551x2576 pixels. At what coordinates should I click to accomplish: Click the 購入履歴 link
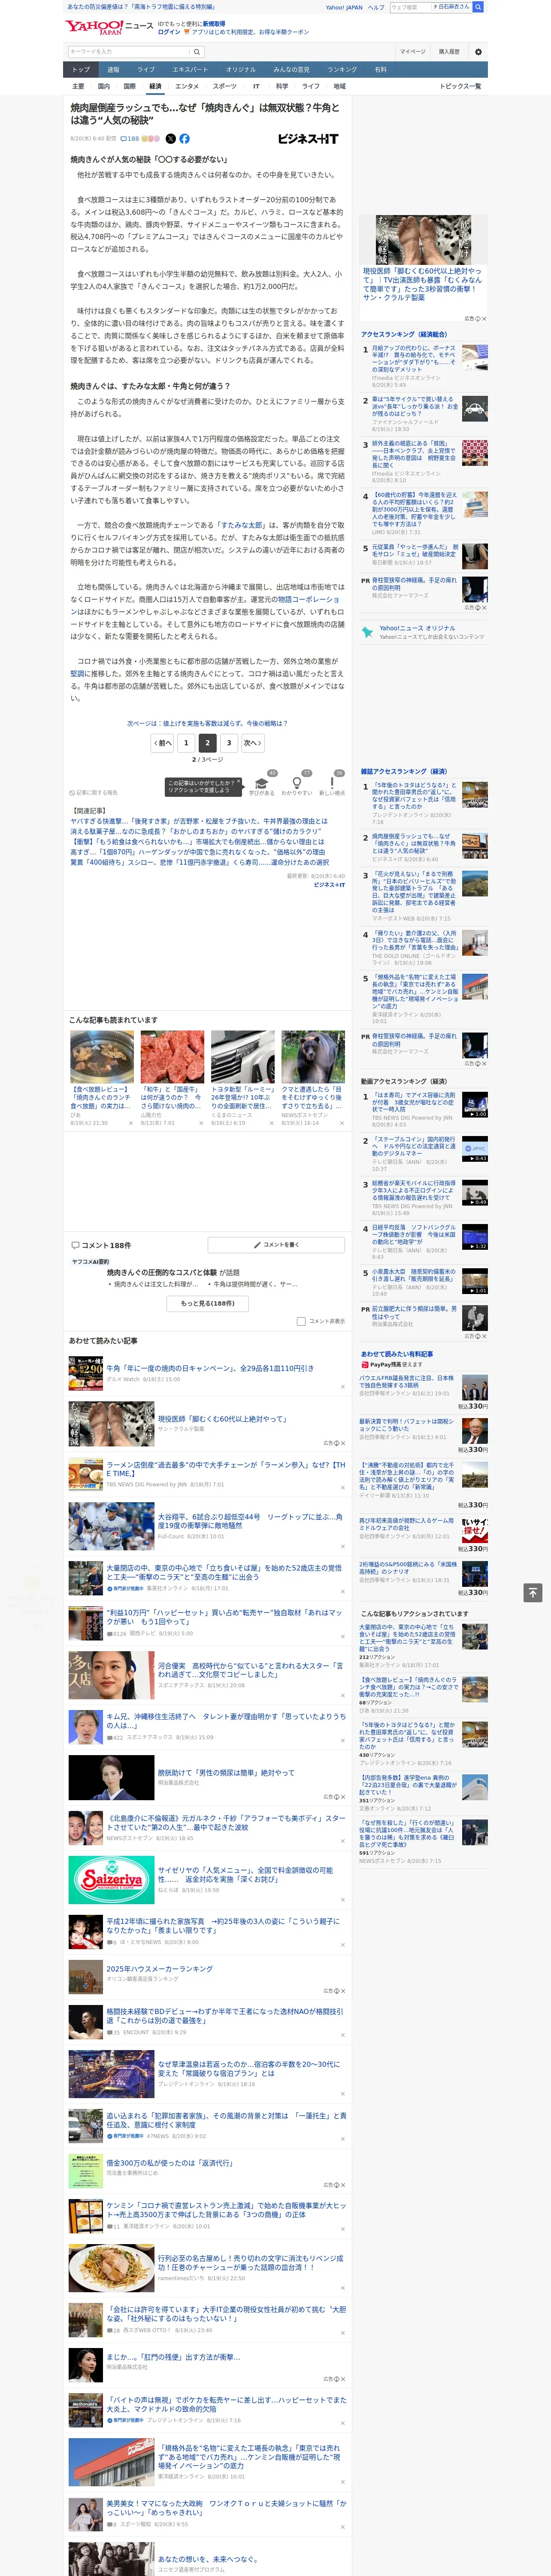tap(449, 51)
